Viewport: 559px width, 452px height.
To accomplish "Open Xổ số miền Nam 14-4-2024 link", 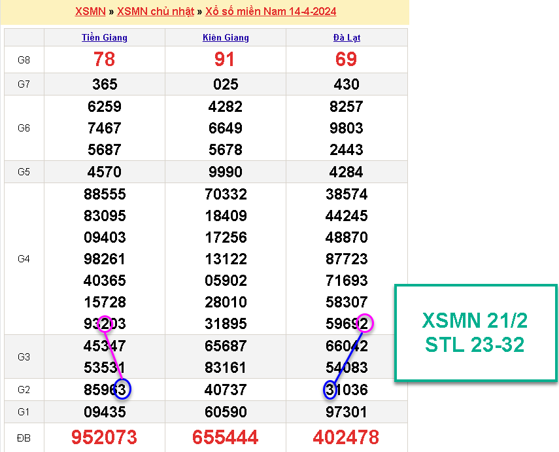I will tap(271, 12).
